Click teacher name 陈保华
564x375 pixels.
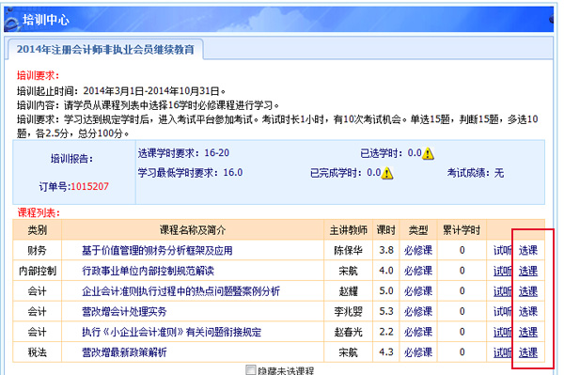348,250
